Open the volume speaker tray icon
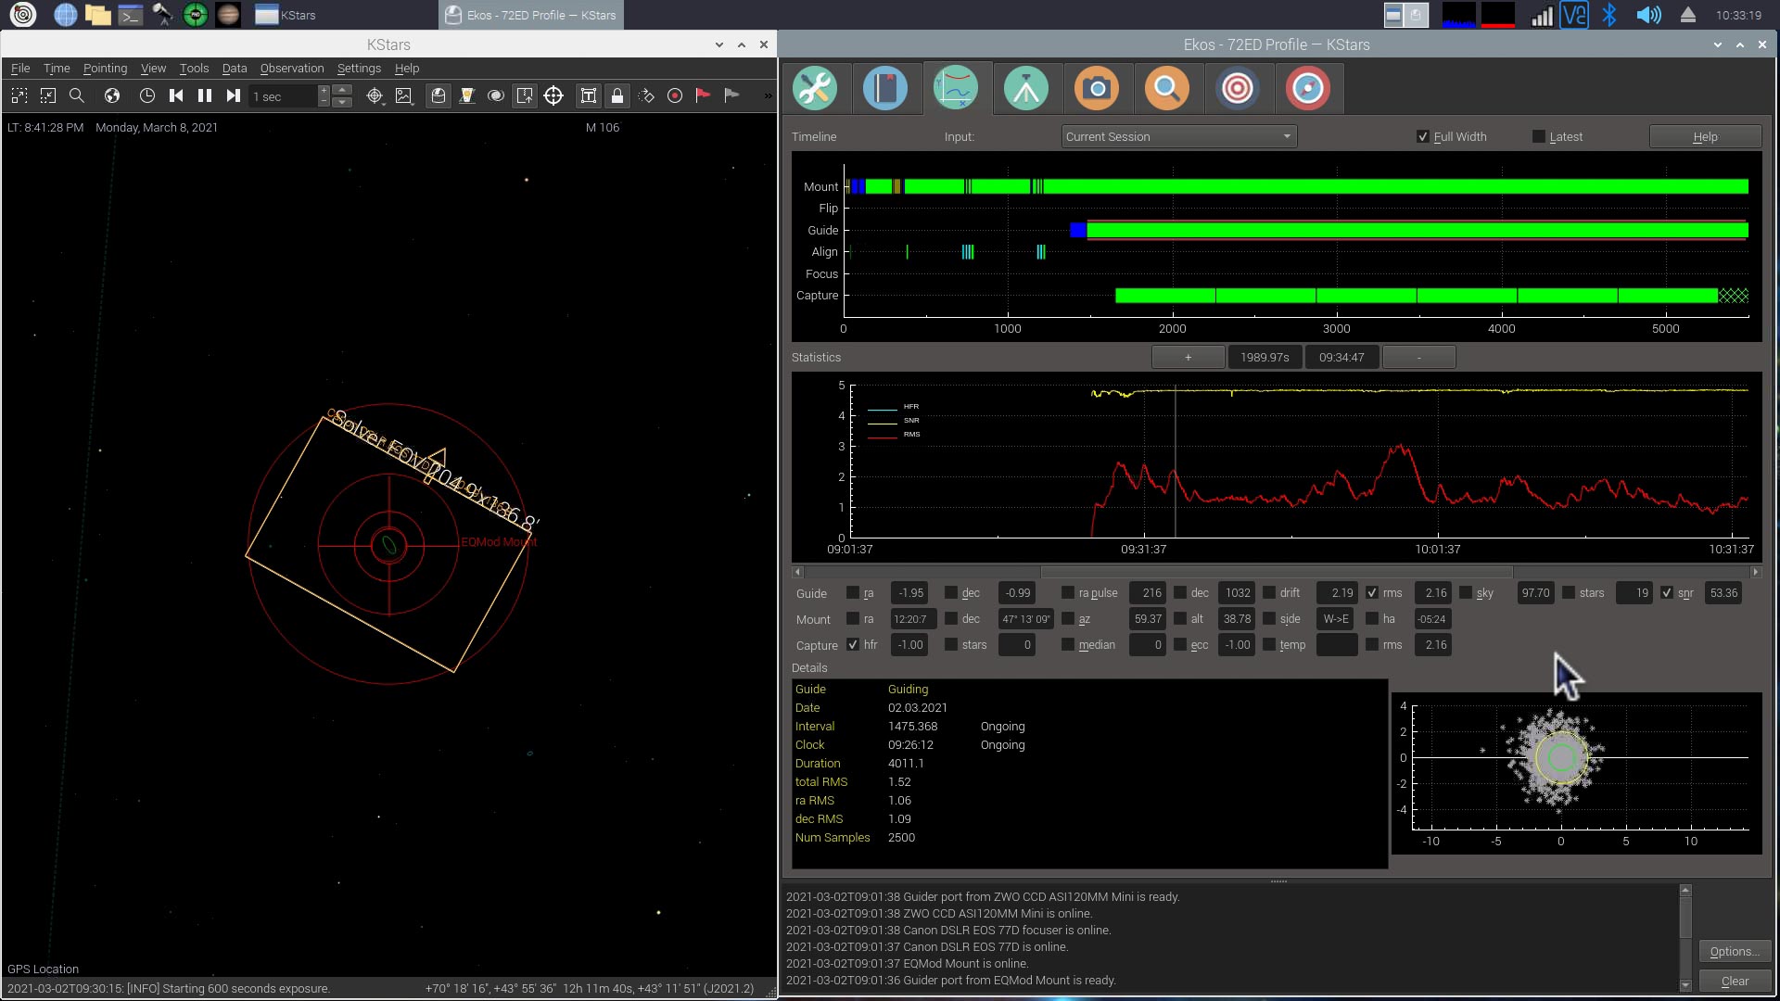 pyautogui.click(x=1648, y=15)
